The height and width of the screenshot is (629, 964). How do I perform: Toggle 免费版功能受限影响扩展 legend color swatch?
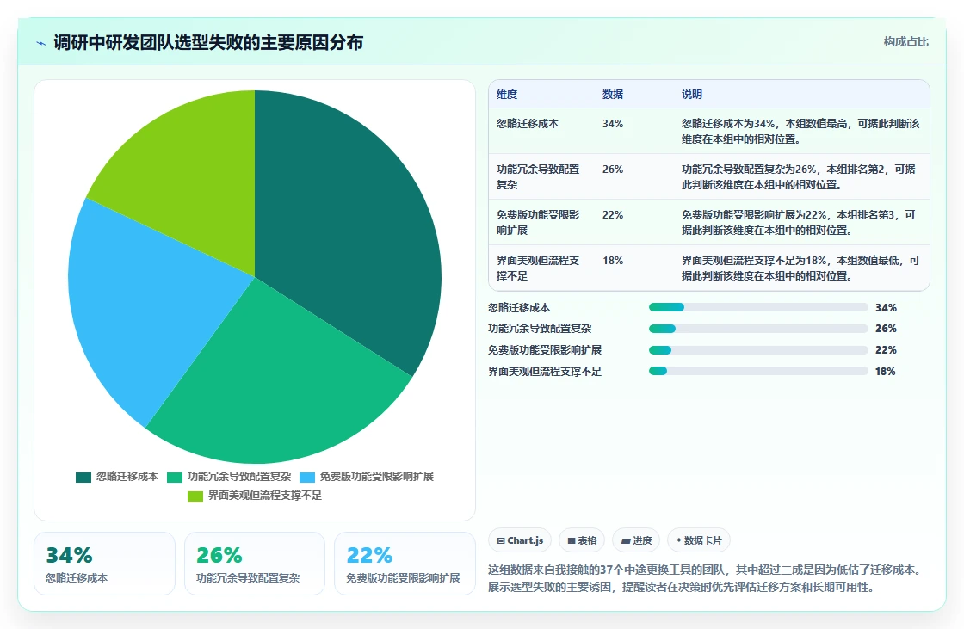pyautogui.click(x=306, y=478)
